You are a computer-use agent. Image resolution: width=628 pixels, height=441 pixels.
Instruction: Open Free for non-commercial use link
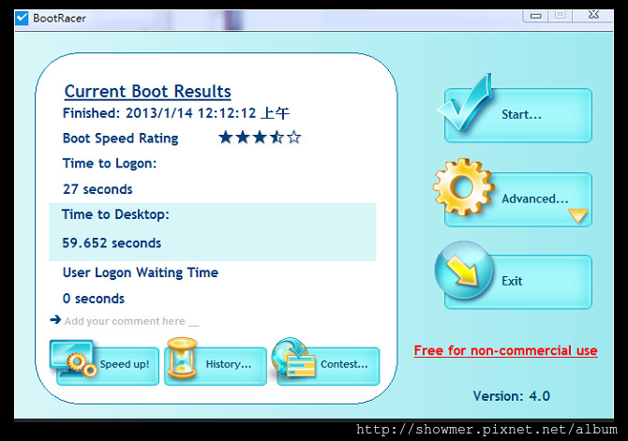(505, 350)
